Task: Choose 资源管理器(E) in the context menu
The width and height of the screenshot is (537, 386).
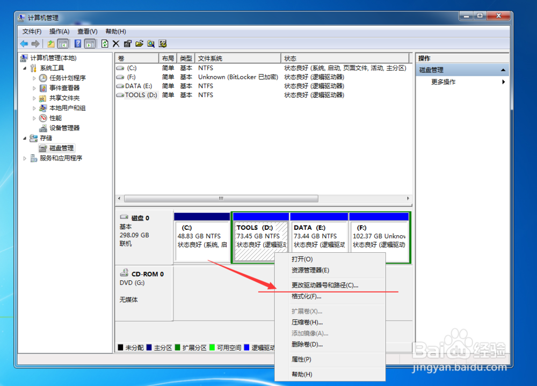Action: pyautogui.click(x=330, y=270)
